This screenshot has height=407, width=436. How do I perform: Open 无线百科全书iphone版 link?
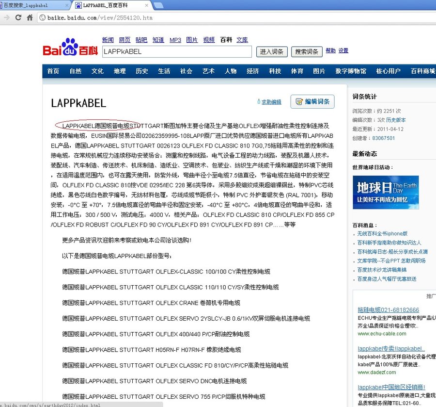point(382,233)
